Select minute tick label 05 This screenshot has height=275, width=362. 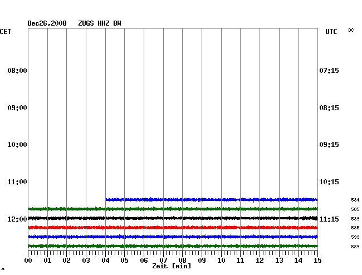point(124,261)
